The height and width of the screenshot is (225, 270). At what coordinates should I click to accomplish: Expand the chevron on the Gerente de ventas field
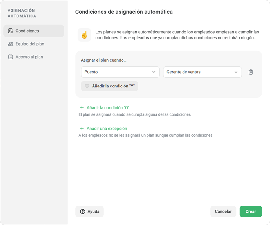[x=236, y=72]
